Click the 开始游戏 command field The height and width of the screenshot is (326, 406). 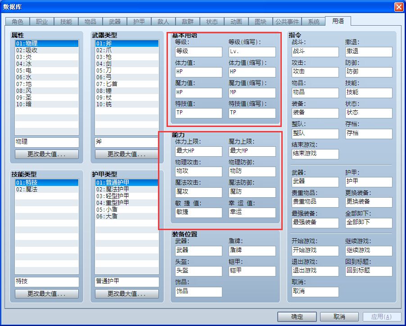(x=315, y=251)
